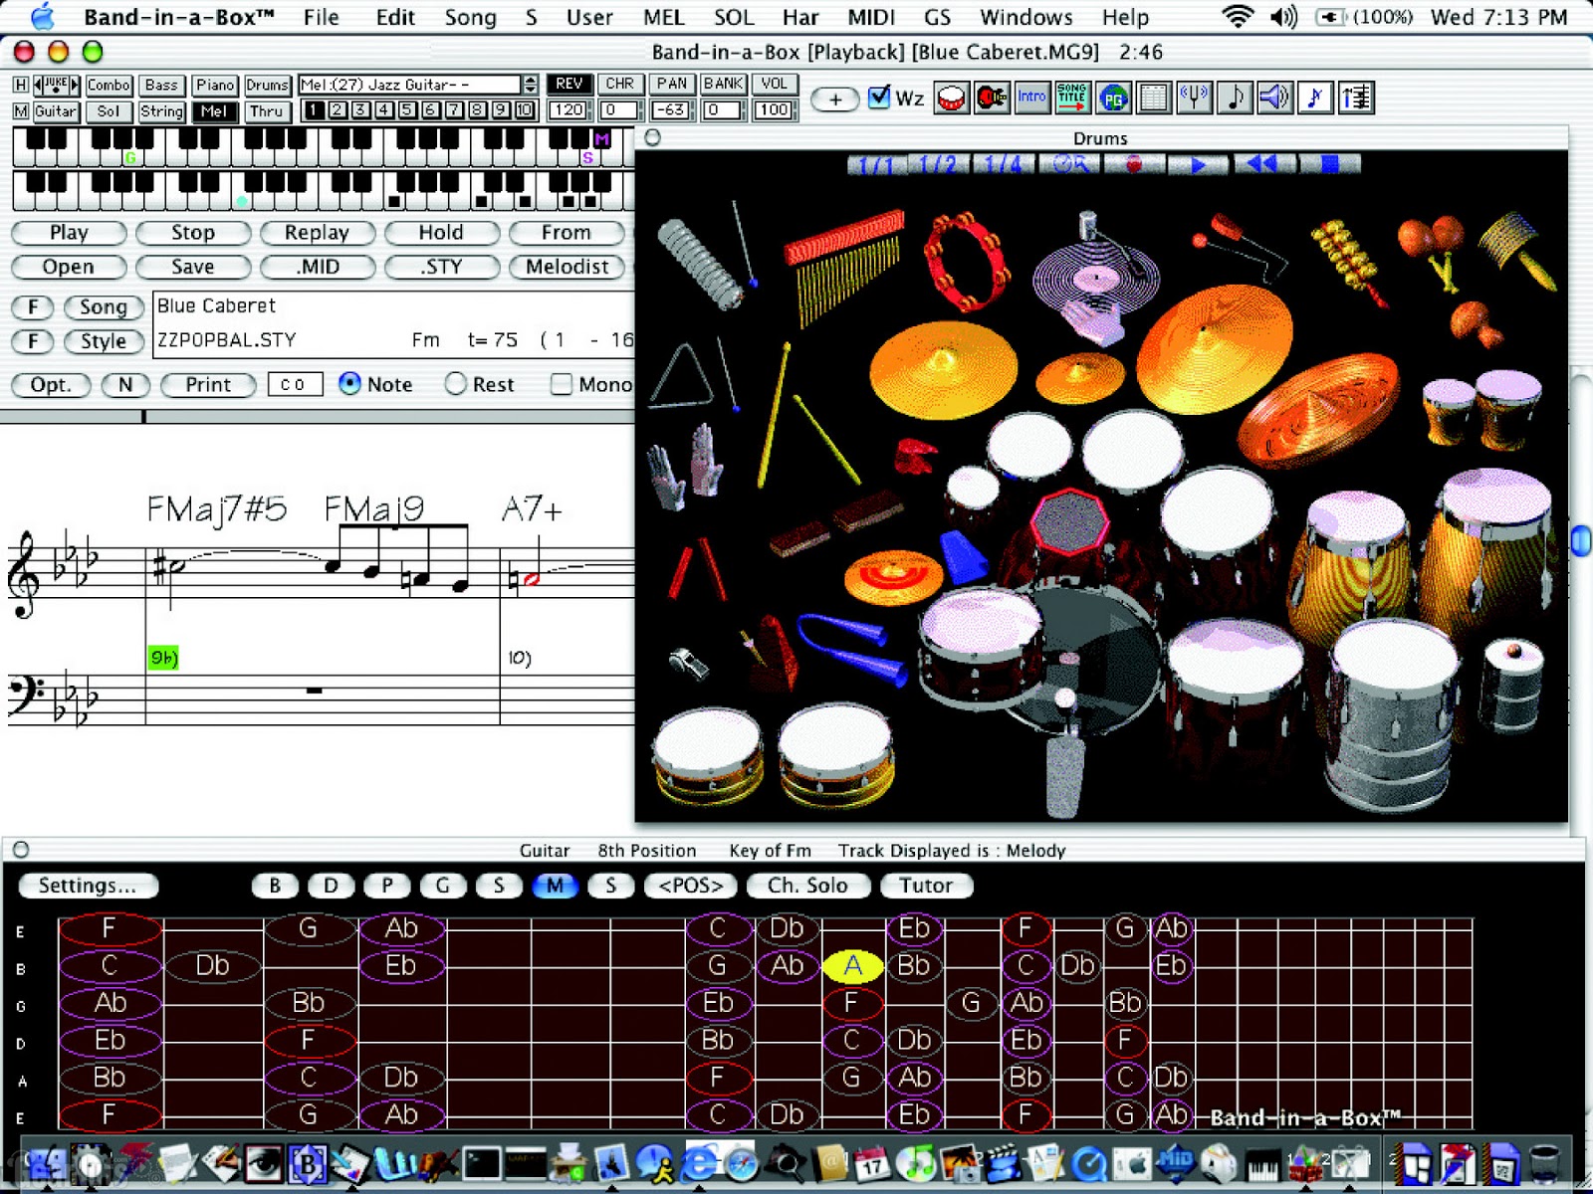
Task: Open iCal from the Dock
Action: tap(872, 1162)
